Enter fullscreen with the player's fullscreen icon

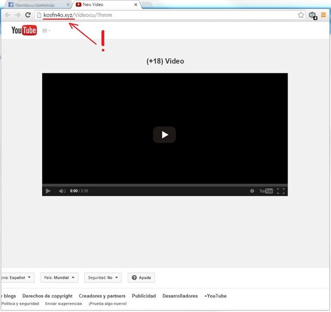tap(281, 191)
